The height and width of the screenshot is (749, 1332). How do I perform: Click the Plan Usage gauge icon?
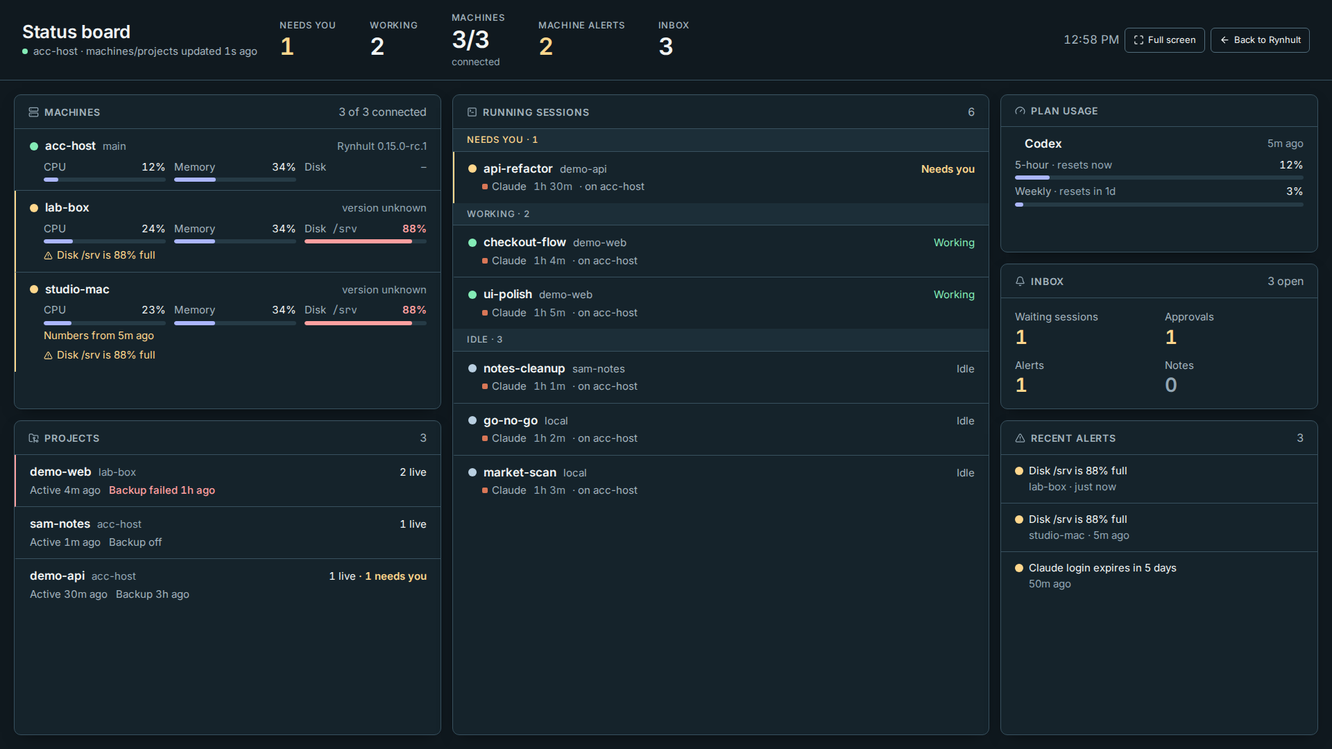[x=1020, y=111]
